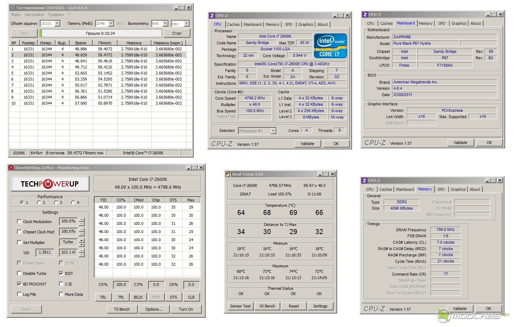The image size is (514, 327).
Task: Click Validate in the CPU-Z CPU window
Action: [307, 144]
